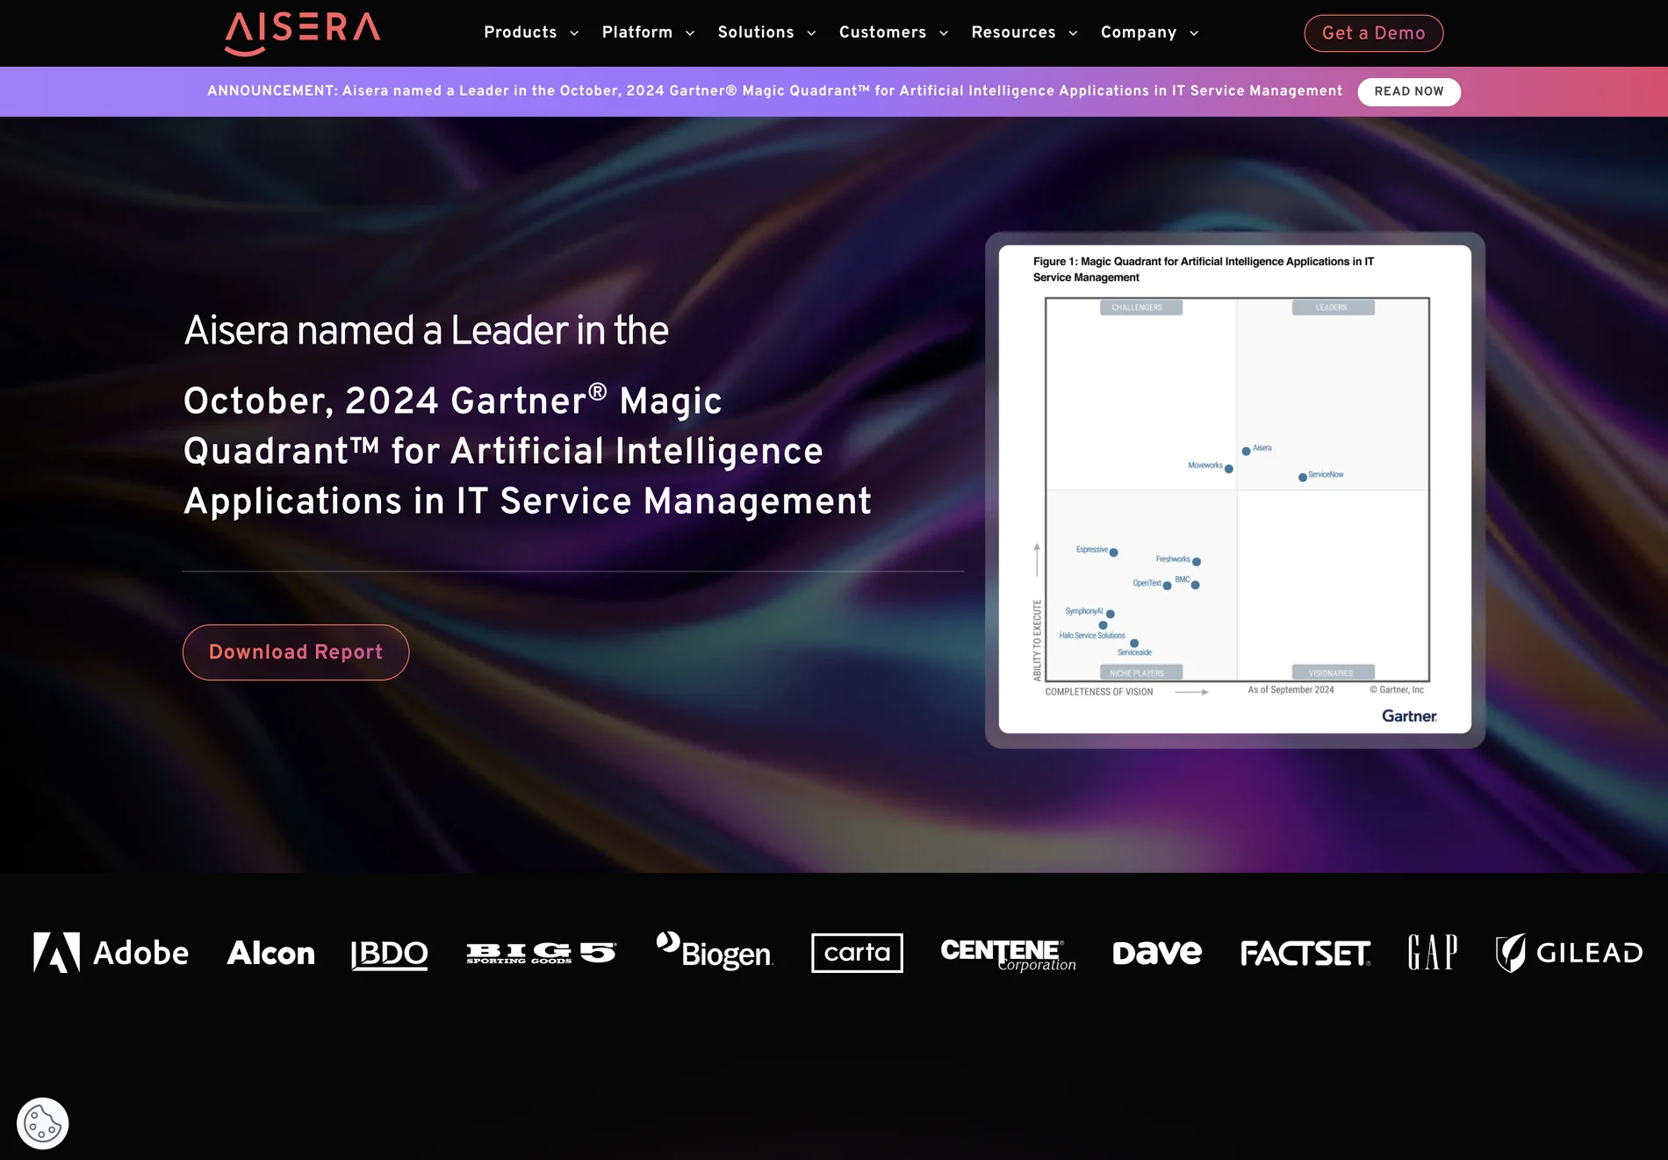Viewport: 1668px width, 1160px height.
Task: Expand the Resources chevron arrow
Action: [1073, 33]
